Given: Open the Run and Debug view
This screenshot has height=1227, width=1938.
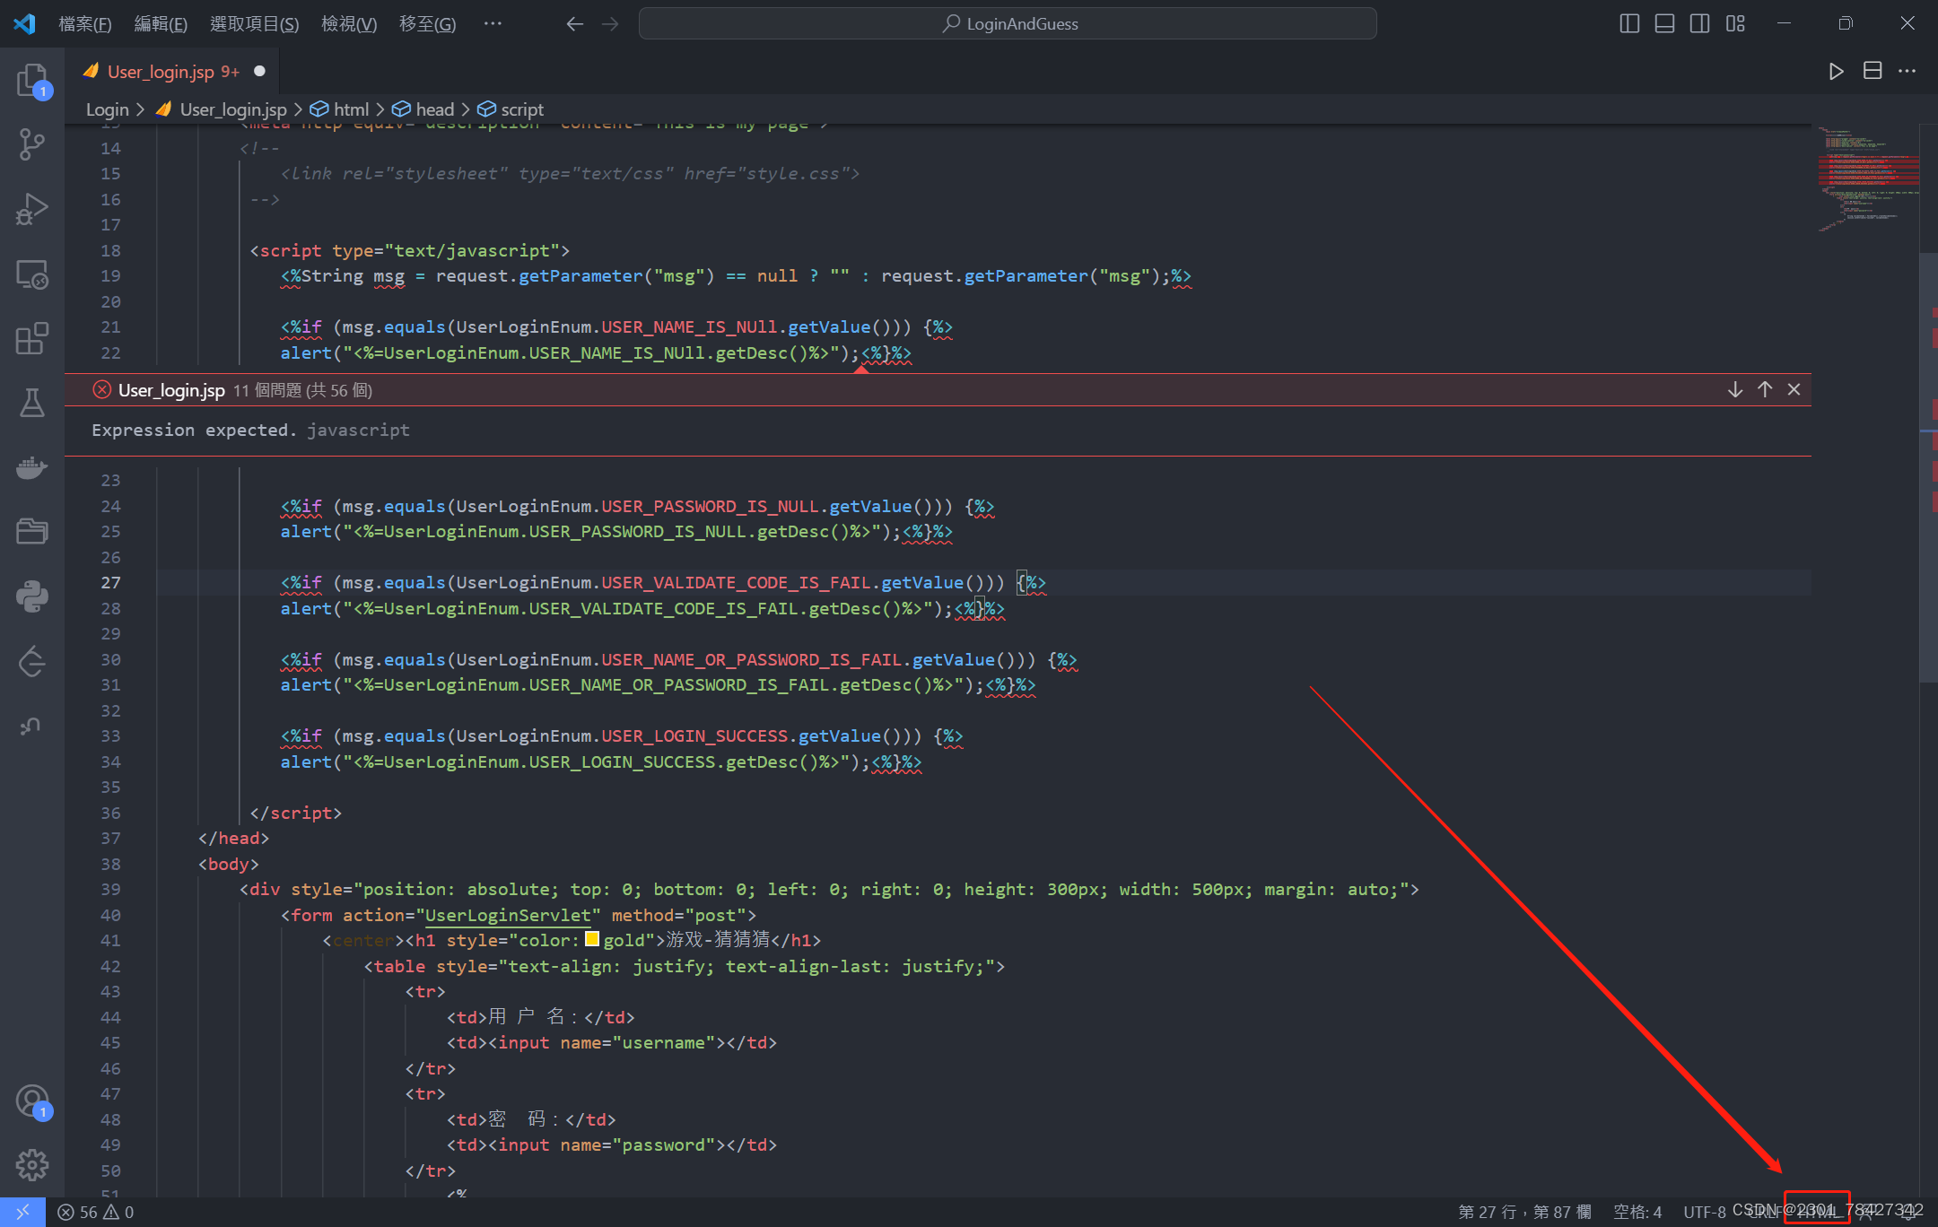Looking at the screenshot, I should click(x=32, y=209).
